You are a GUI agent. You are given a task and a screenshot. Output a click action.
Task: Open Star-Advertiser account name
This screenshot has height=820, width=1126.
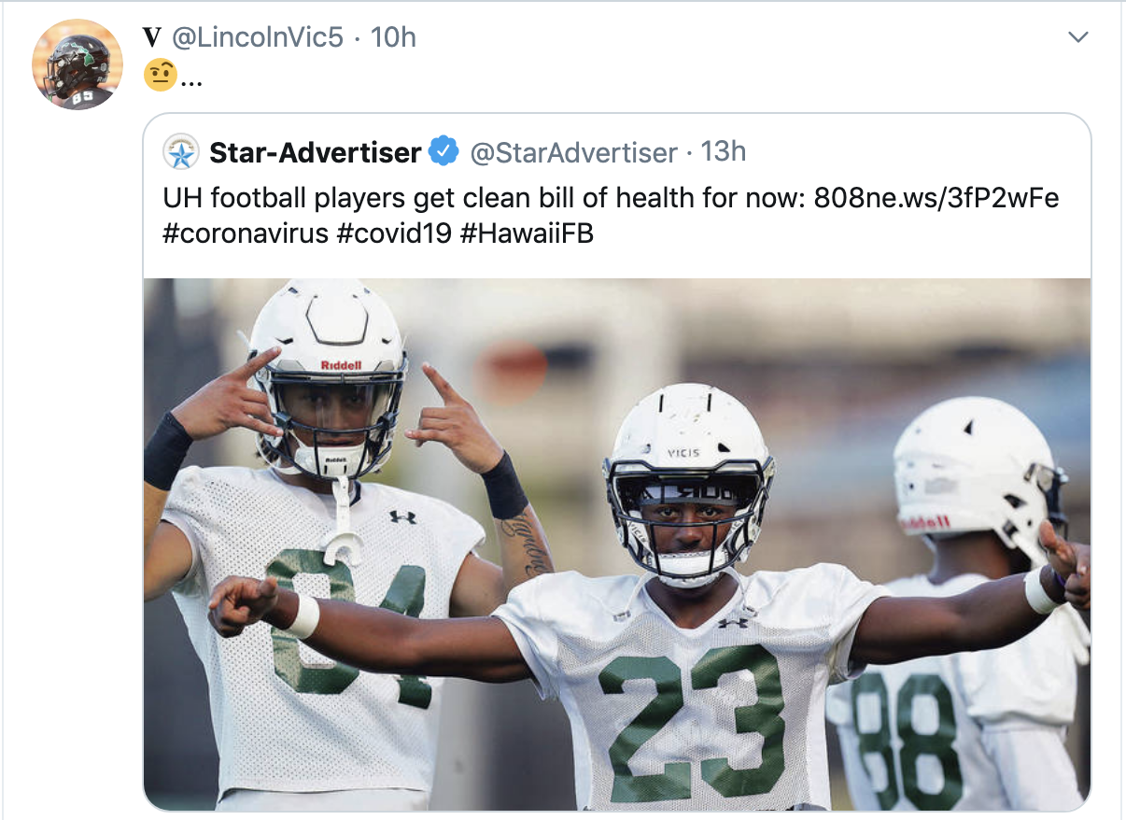pyautogui.click(x=316, y=152)
